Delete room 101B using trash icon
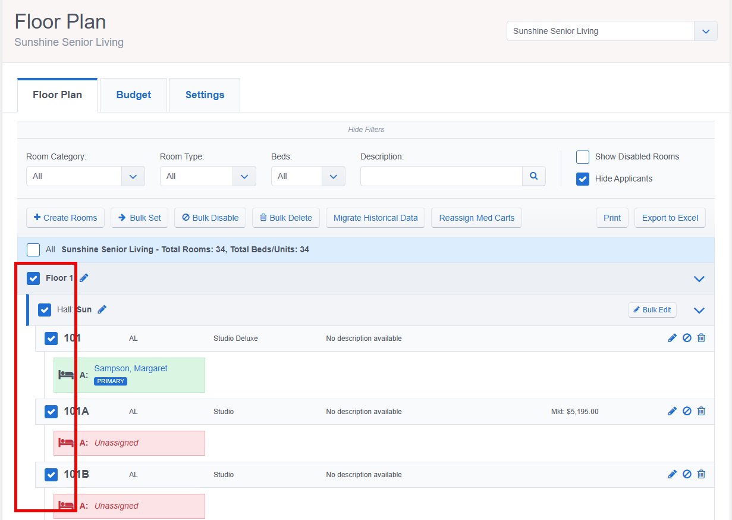732x520 pixels. coord(701,474)
